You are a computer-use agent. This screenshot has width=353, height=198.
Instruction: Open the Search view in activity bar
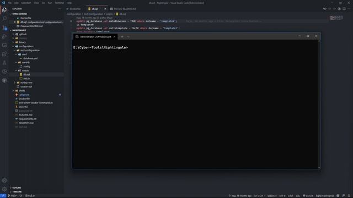tap(4, 18)
